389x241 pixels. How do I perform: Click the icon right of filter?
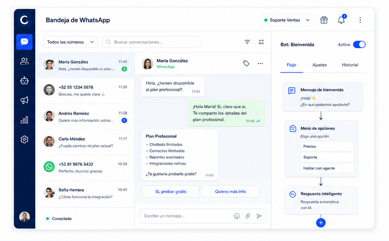[261, 42]
